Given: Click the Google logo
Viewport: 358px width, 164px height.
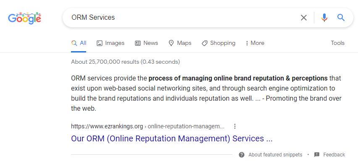Looking at the screenshot, I should point(25,18).
